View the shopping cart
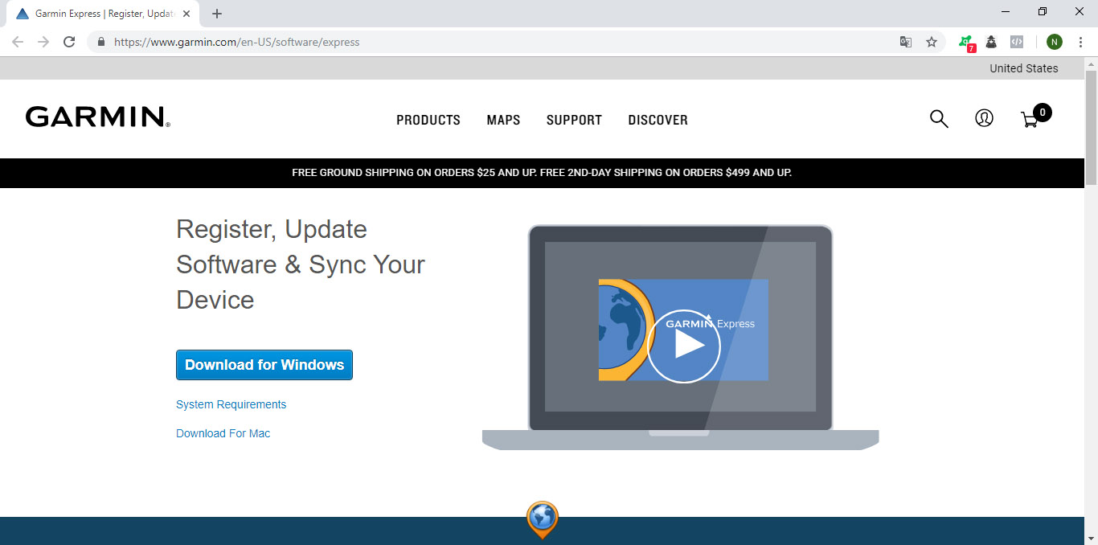1098x545 pixels. tap(1030, 120)
